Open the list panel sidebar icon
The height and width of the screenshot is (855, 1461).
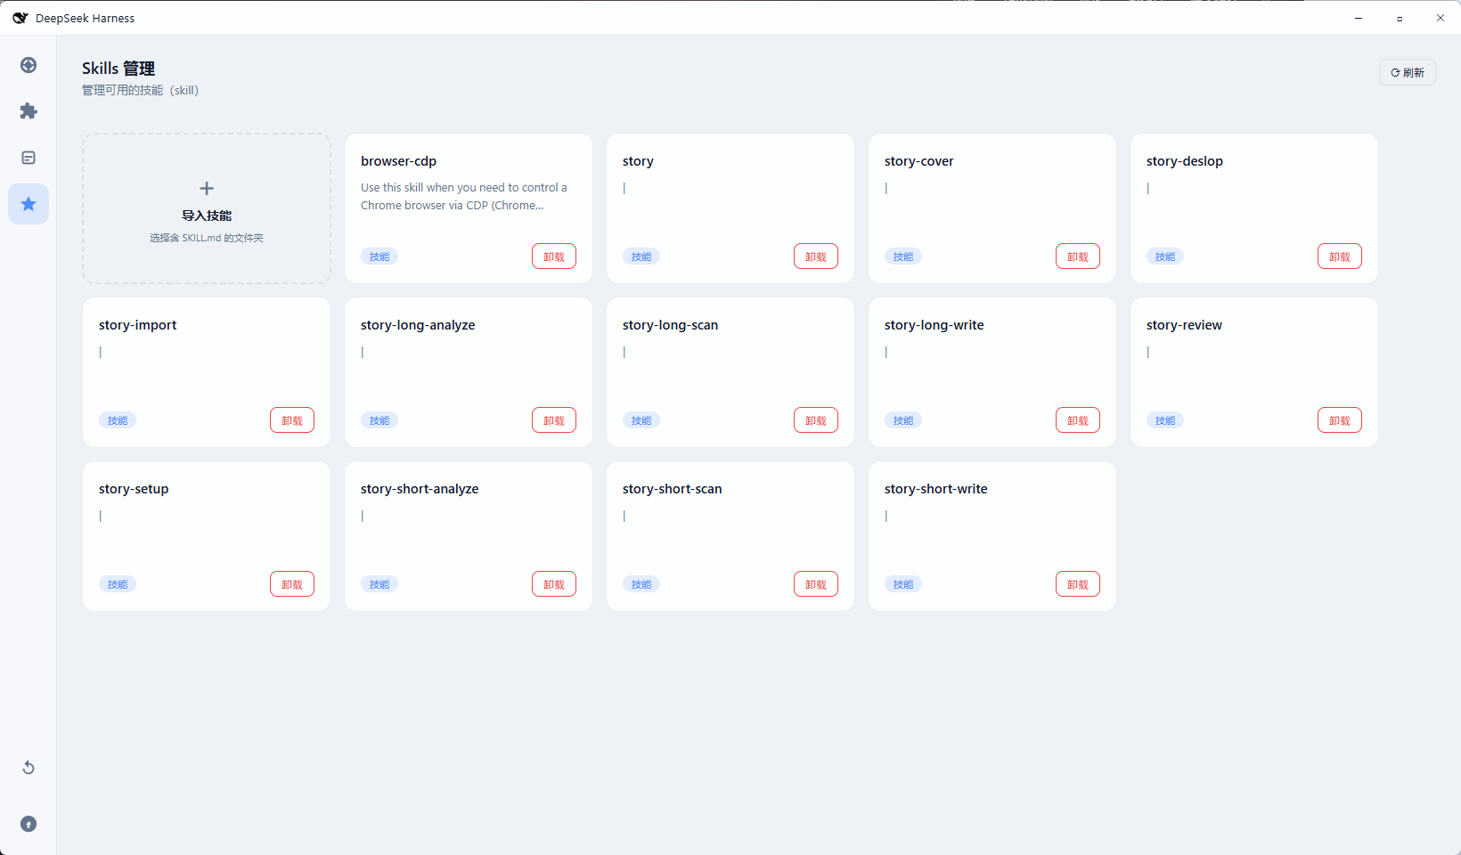[29, 158]
